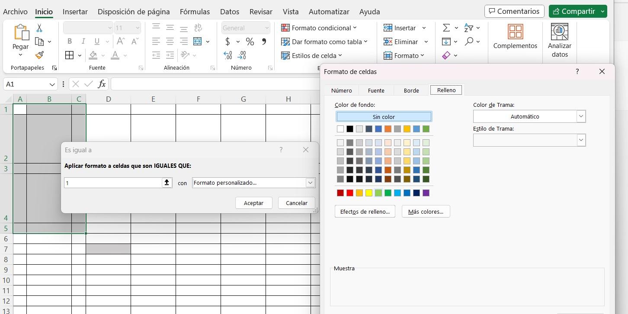Click the fill color bucket icon
Image resolution: width=628 pixels, height=314 pixels.
[x=93, y=55]
